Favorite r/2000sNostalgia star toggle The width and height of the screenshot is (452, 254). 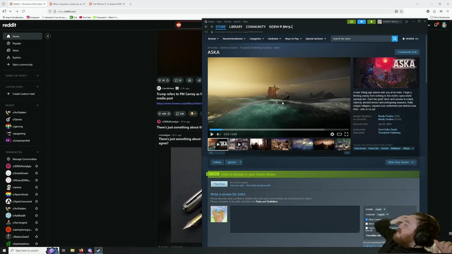coord(36,166)
